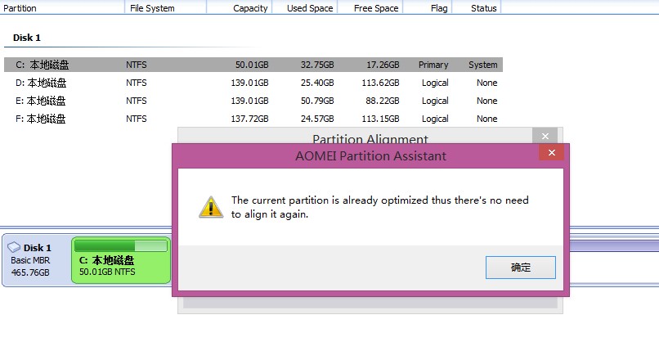Sort by the File System column header
Image resolution: width=659 pixels, height=342 pixels.
(165, 8)
